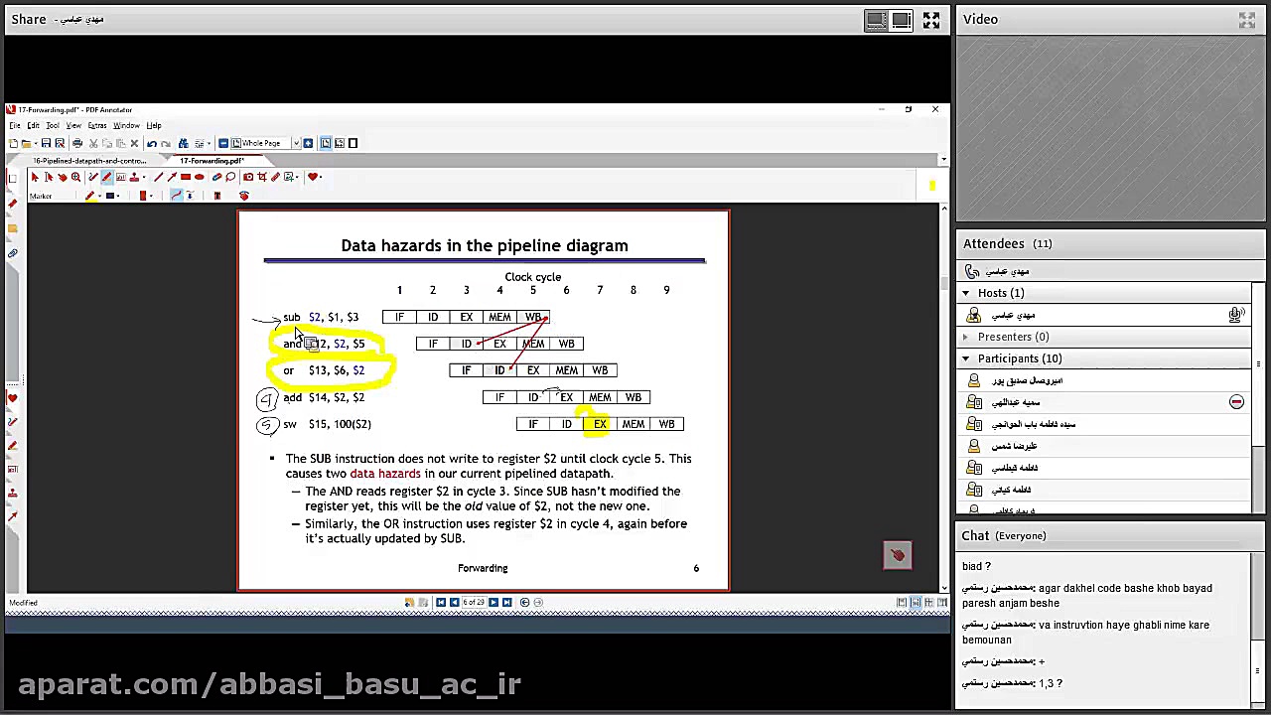Switch to the 16-Pipelined-datapath tab
Viewport: 1271px width, 715px height.
pyautogui.click(x=88, y=161)
